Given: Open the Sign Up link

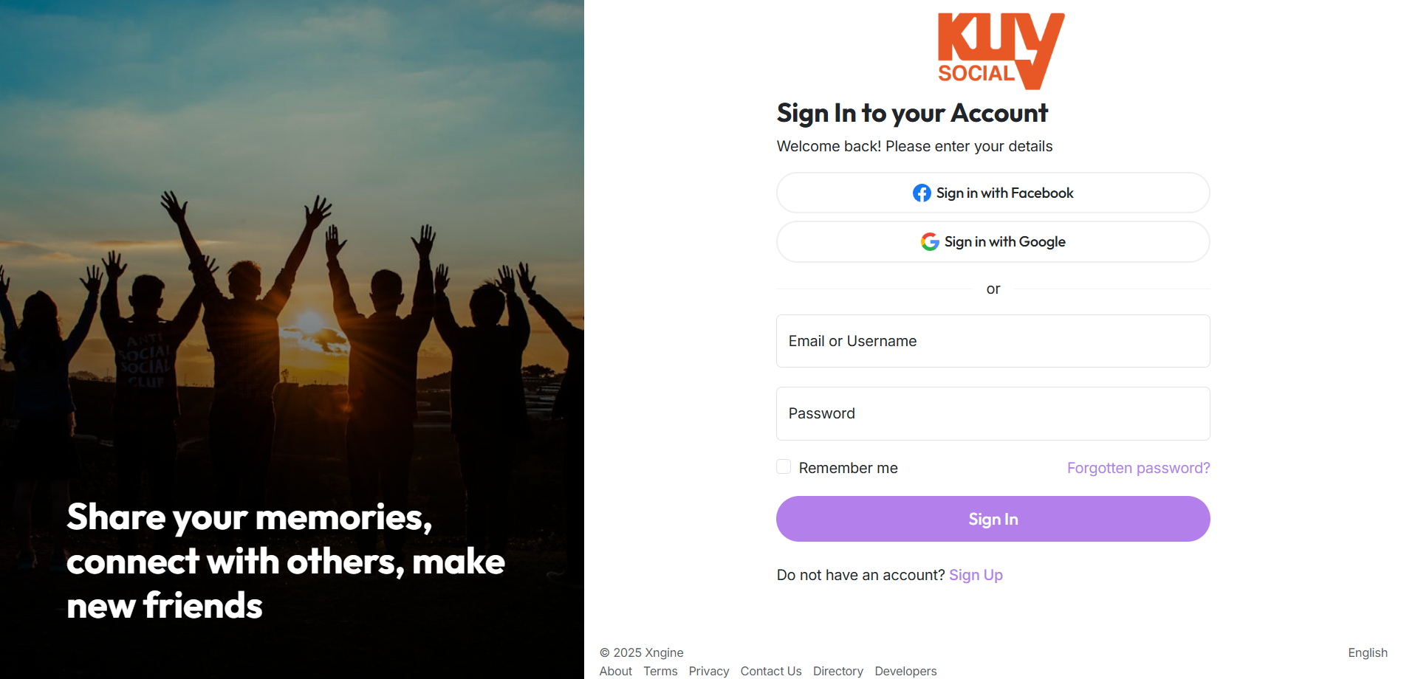Looking at the screenshot, I should pyautogui.click(x=976, y=575).
